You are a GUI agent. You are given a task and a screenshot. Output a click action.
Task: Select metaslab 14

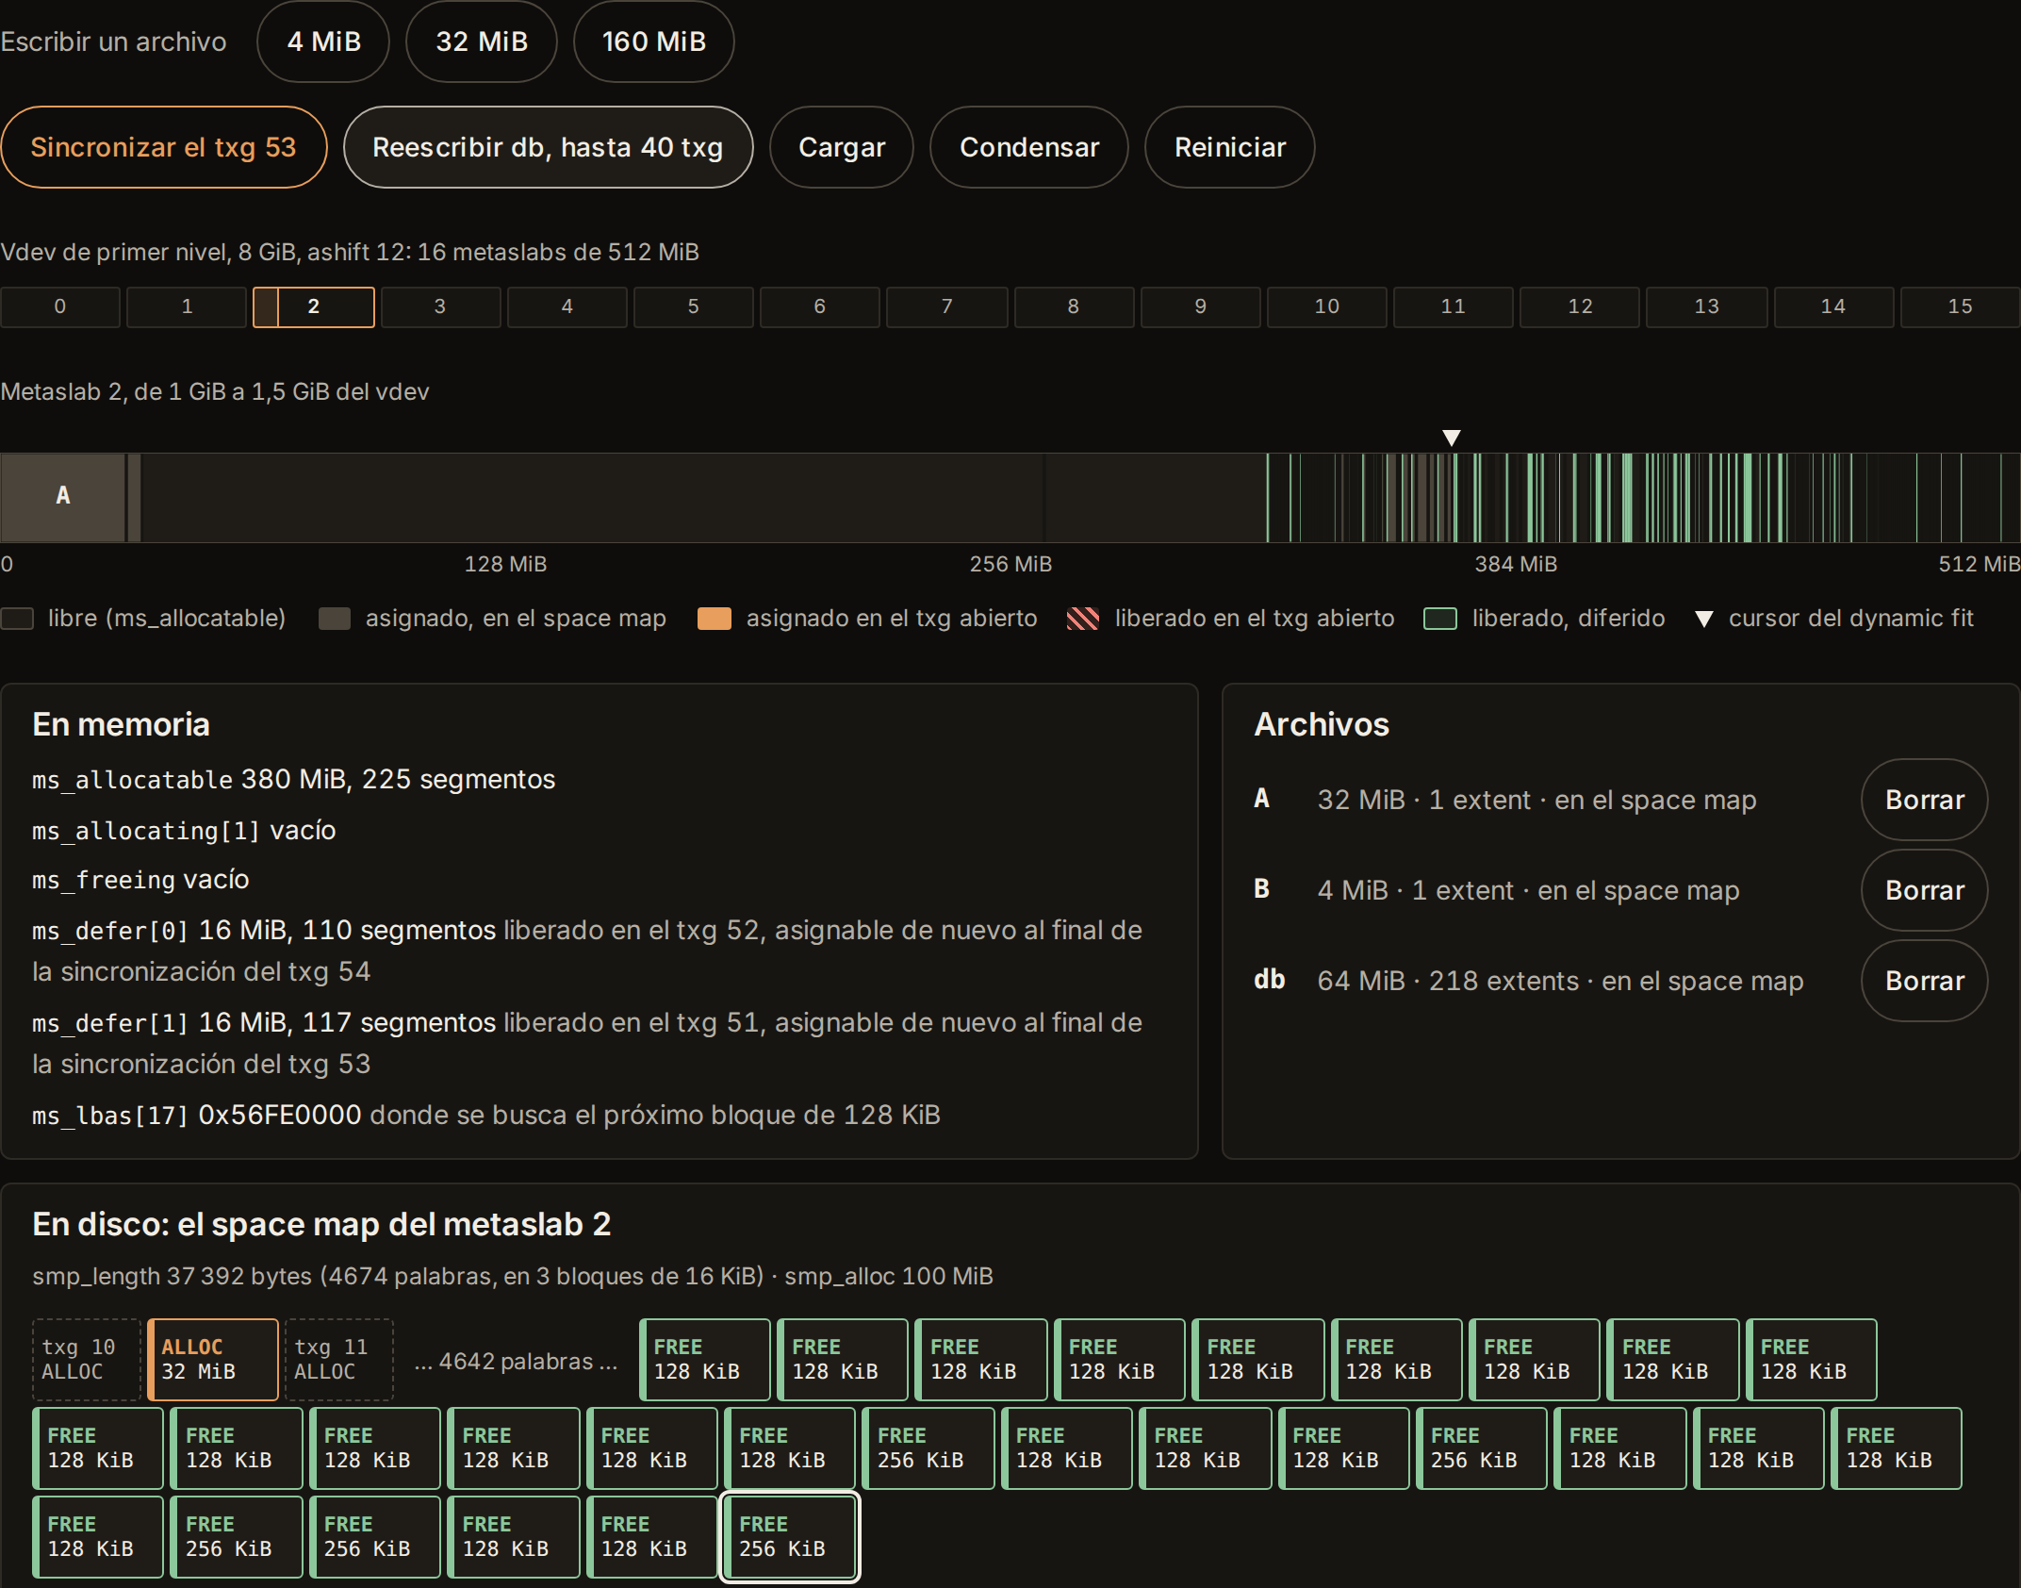click(x=1833, y=306)
